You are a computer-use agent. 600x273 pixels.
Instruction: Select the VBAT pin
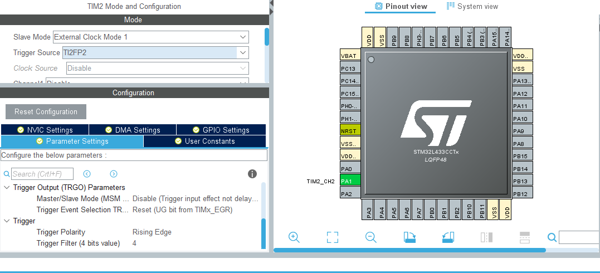pyautogui.click(x=350, y=56)
